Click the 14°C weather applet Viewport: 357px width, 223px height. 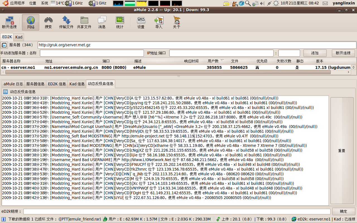(58, 3)
